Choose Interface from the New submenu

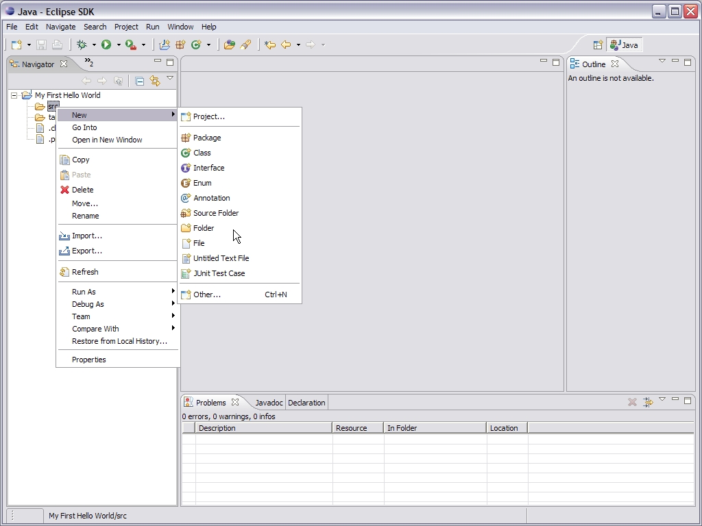point(239,168)
